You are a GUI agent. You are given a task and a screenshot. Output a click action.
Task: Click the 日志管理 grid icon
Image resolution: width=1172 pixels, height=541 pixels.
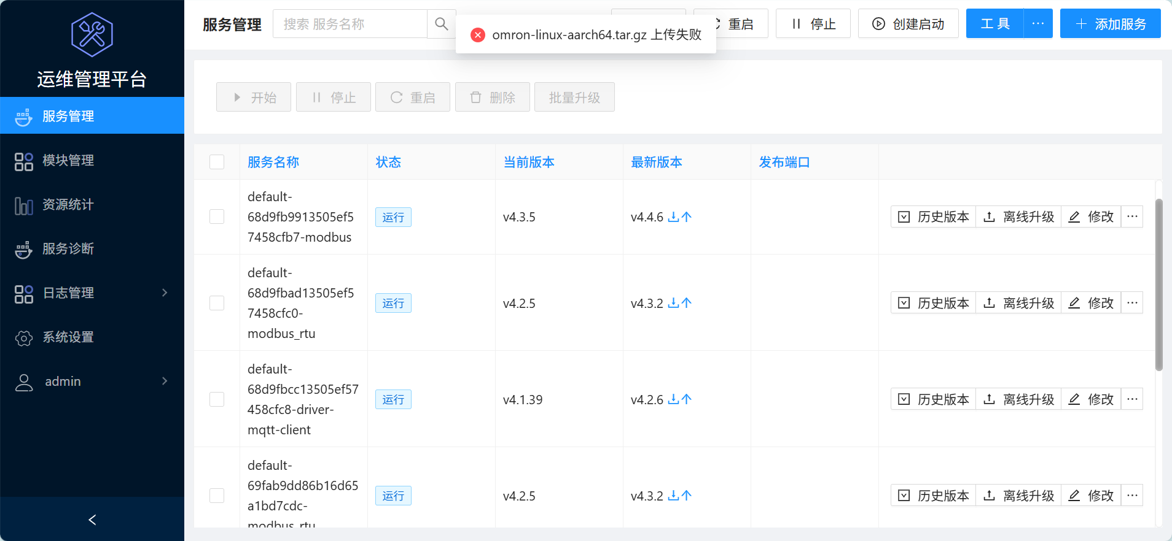click(x=24, y=294)
